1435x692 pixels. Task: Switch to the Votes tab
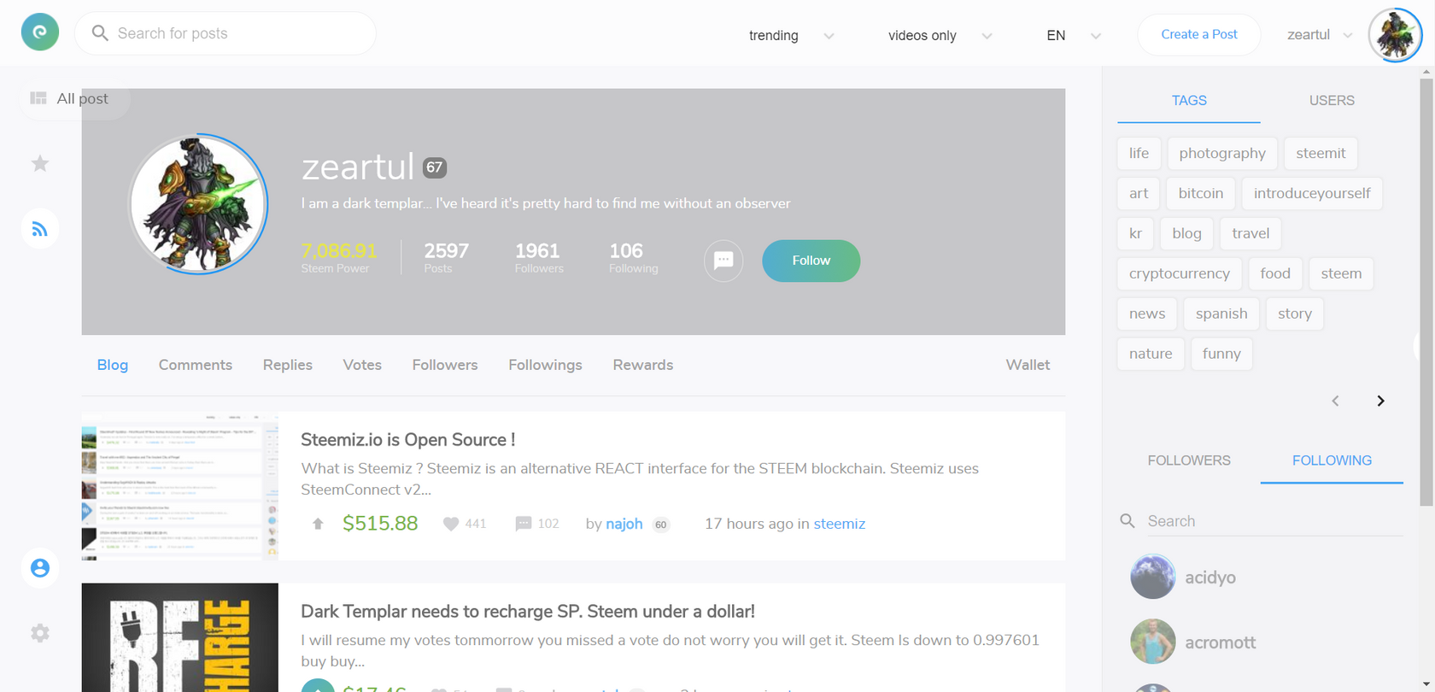362,365
